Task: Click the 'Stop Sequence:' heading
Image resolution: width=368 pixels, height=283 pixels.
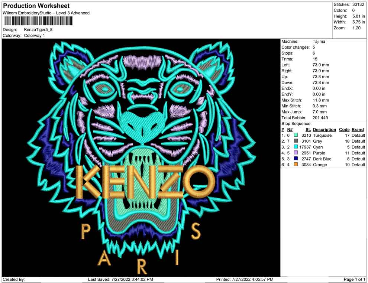Action: [296, 124]
